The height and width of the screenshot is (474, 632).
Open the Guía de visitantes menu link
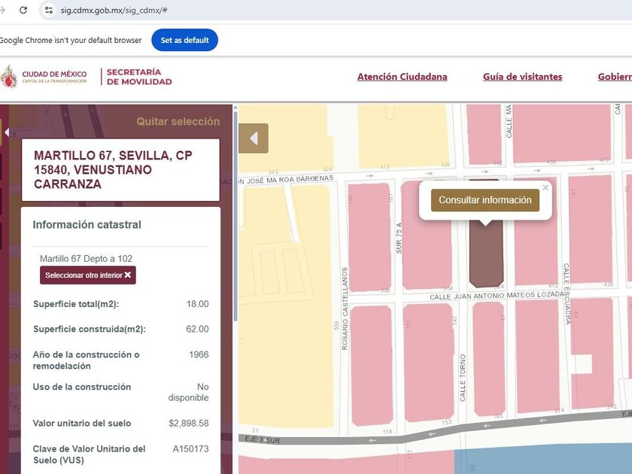[522, 77]
